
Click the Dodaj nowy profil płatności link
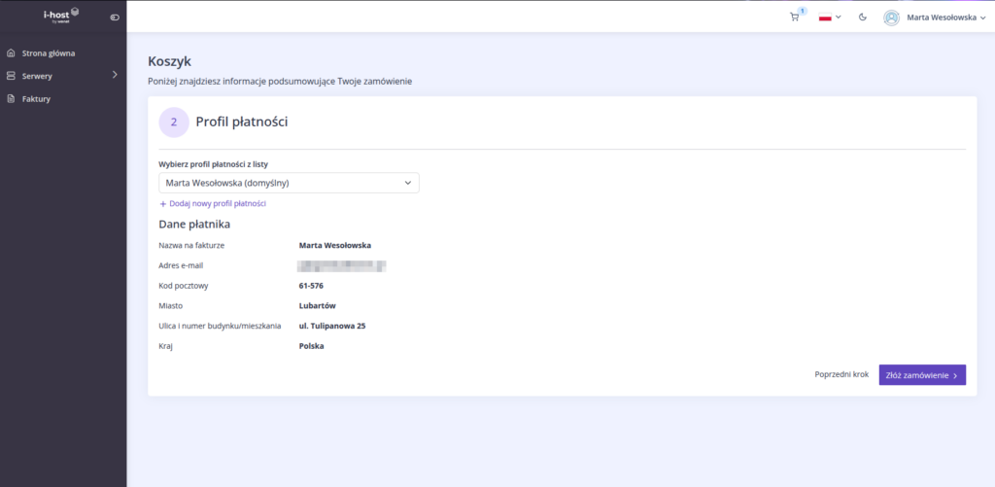[218, 204]
